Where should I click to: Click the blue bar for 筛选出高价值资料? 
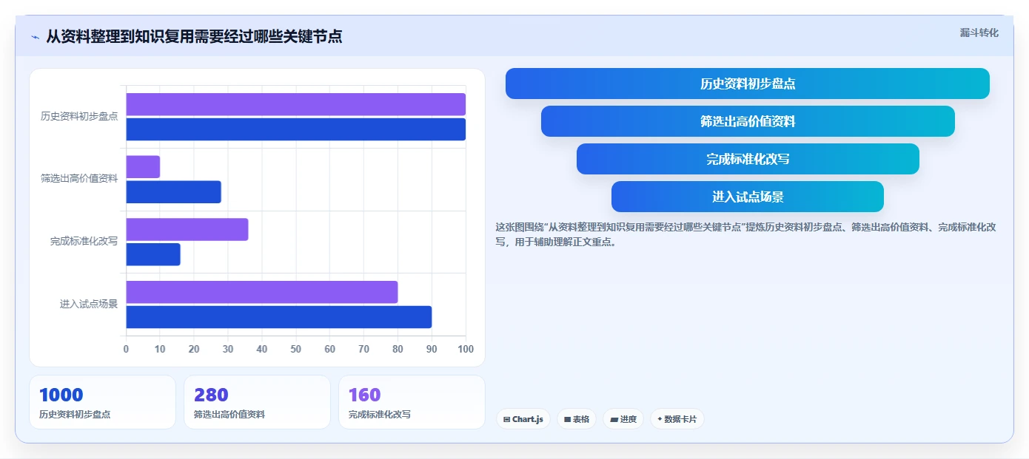pyautogui.click(x=174, y=192)
